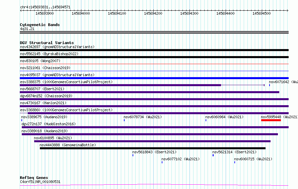The width and height of the screenshot is (298, 189).
Task: Select the nsv4730167 Hanlon2021 label
Action: (43, 103)
